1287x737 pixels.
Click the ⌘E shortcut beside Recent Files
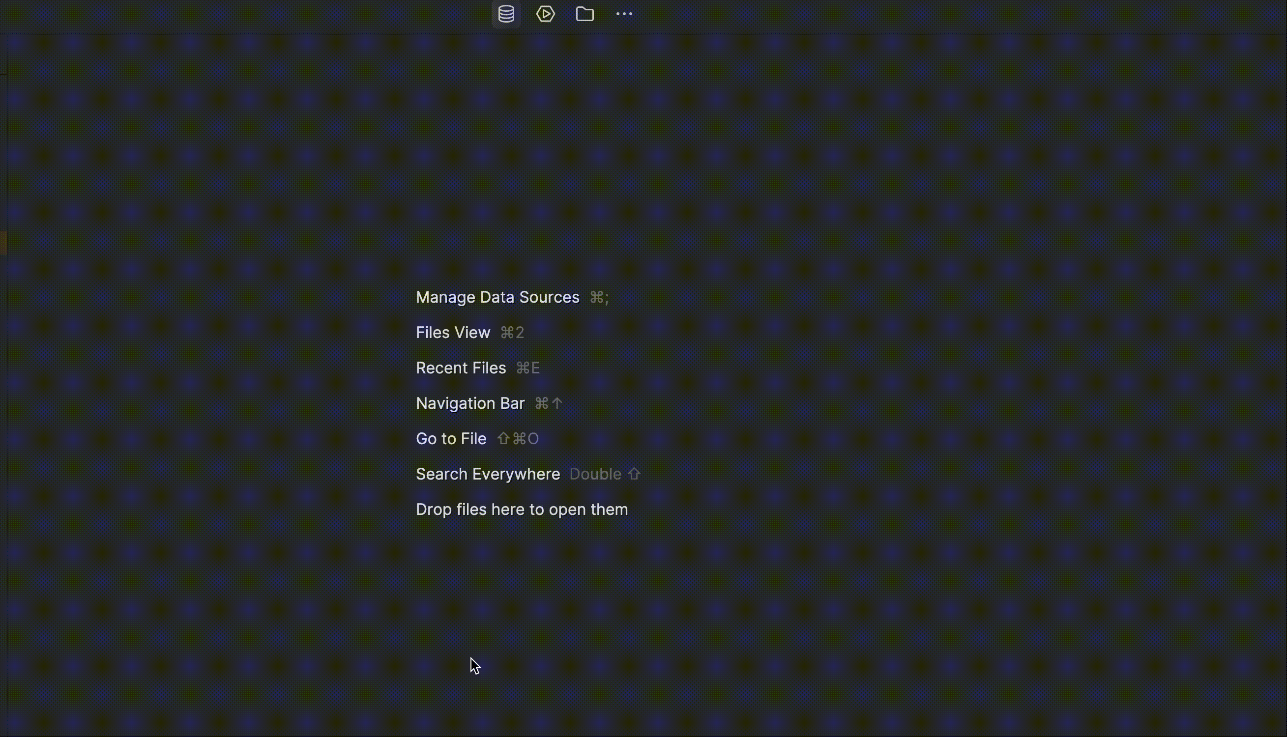click(x=527, y=368)
